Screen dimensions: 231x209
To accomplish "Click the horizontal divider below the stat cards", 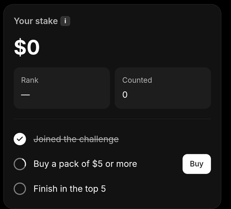I will [x=112, y=119].
